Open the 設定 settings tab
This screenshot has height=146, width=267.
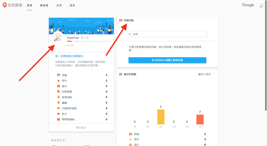(72, 5)
